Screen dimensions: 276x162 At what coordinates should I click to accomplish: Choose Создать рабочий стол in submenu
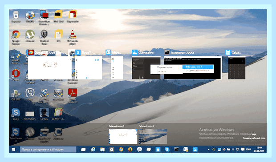point(198,71)
